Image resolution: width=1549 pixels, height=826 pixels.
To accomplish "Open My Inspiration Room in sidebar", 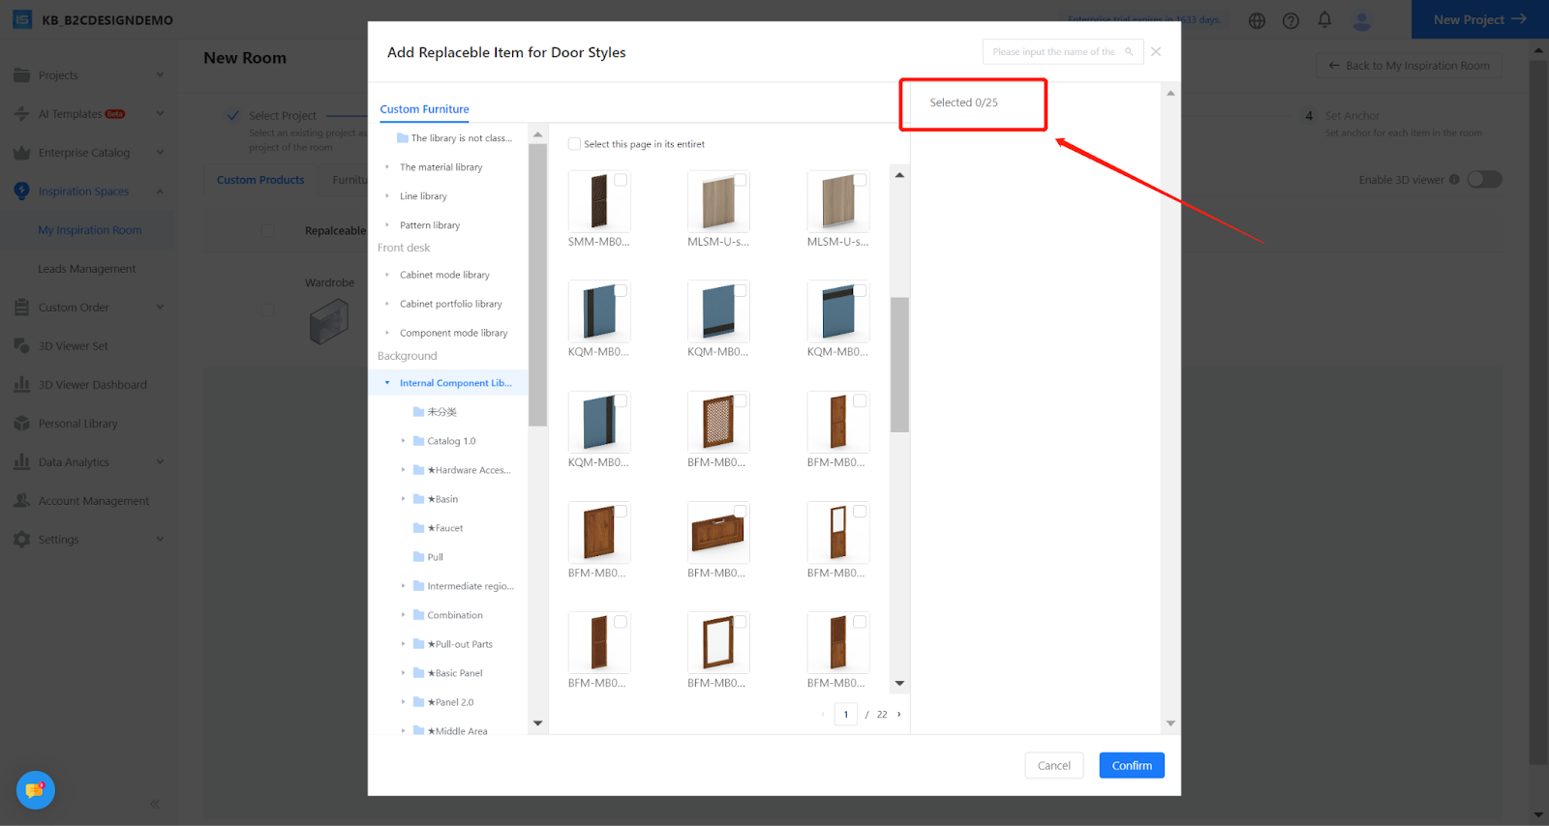I will (90, 230).
